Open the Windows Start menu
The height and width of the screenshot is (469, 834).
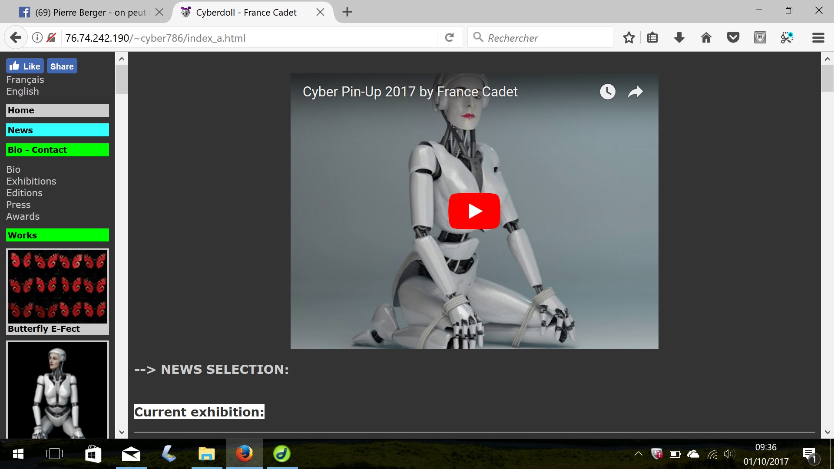(x=18, y=454)
